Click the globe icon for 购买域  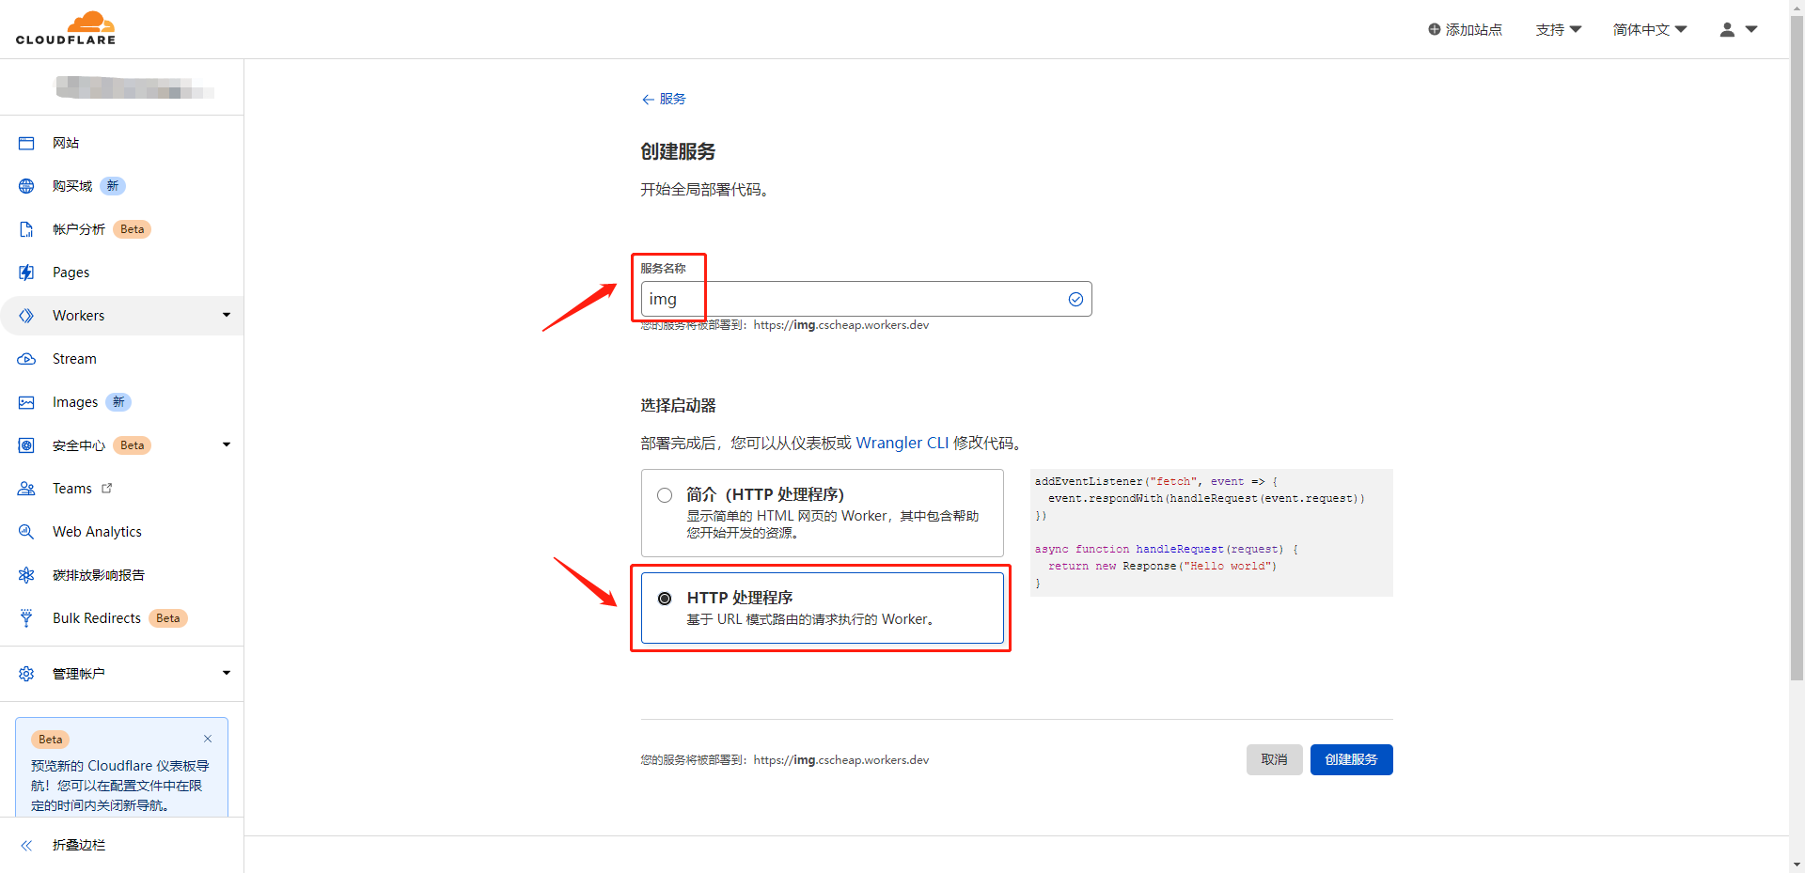click(26, 186)
